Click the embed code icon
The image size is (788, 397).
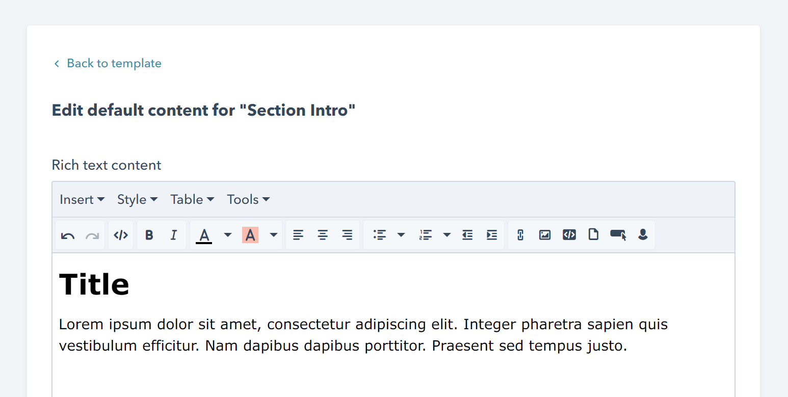pyautogui.click(x=569, y=235)
